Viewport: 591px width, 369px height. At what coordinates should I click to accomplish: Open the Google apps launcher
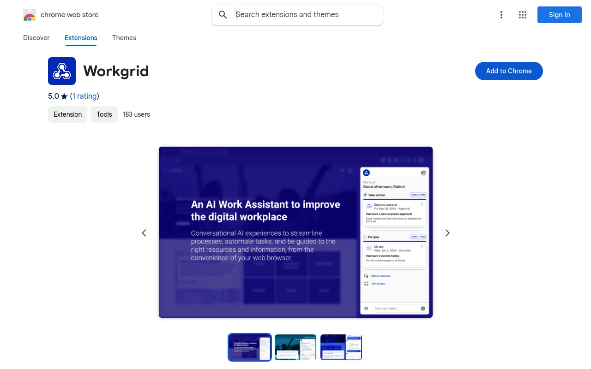tap(523, 15)
